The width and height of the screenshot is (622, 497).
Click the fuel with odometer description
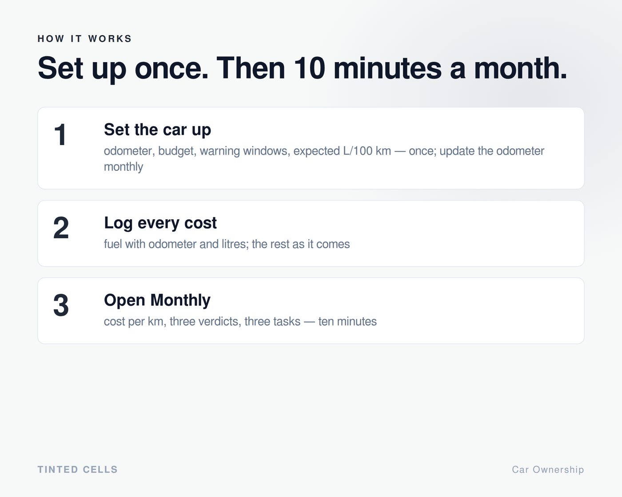[x=227, y=244]
